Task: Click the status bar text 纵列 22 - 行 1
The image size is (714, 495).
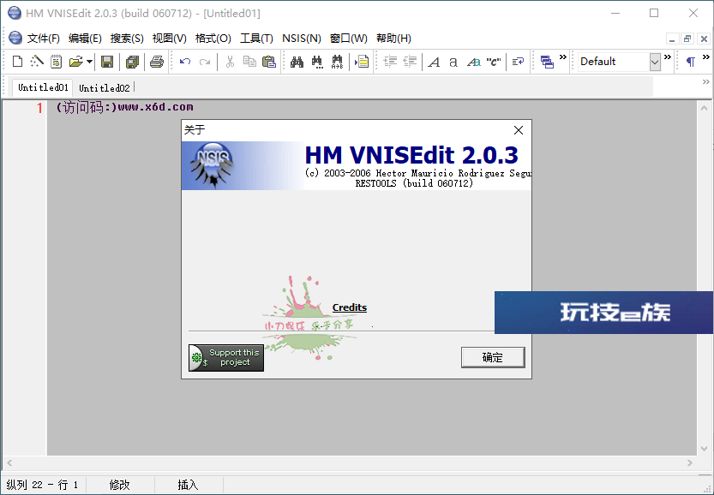Action: click(42, 485)
